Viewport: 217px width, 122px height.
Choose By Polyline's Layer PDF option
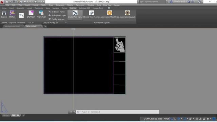click(57, 16)
